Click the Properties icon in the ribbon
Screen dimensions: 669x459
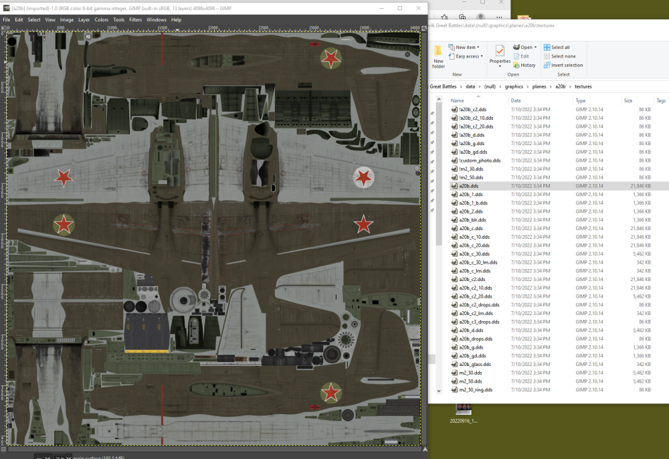pos(500,52)
